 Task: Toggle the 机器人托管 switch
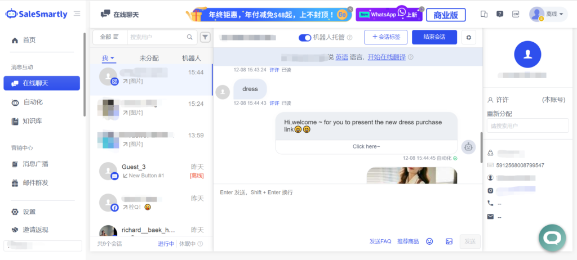pos(305,38)
